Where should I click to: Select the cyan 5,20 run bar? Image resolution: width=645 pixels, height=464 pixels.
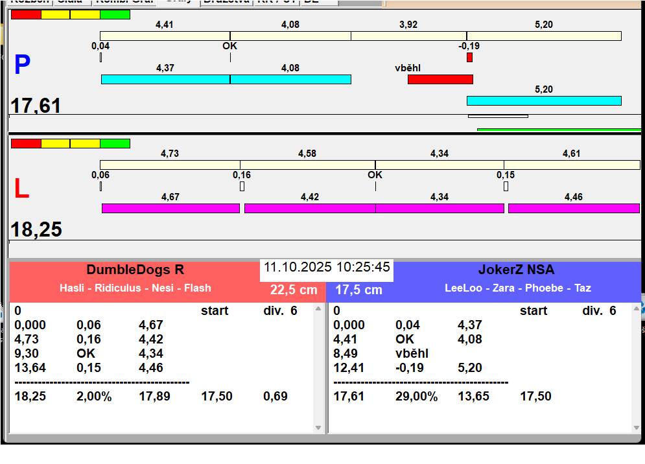tap(544, 101)
